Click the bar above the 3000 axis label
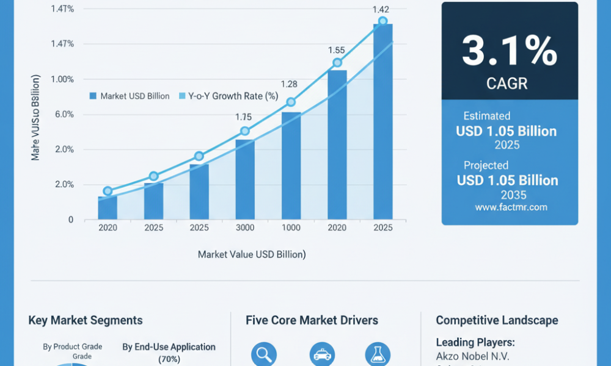The width and height of the screenshot is (611, 366). (x=245, y=179)
